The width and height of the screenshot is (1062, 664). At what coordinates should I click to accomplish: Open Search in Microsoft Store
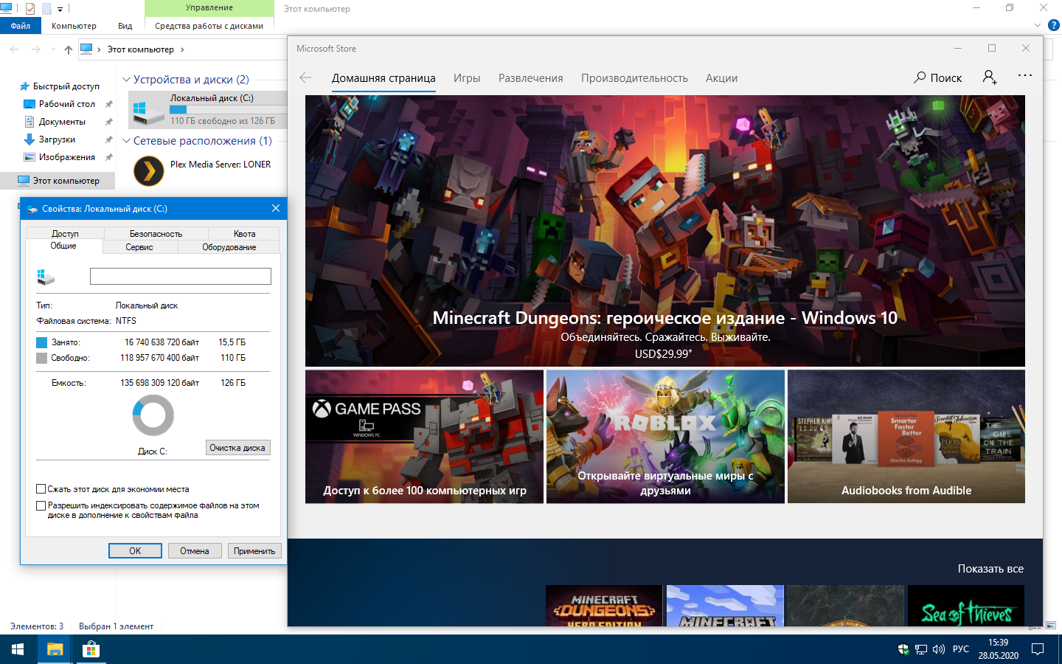point(937,77)
